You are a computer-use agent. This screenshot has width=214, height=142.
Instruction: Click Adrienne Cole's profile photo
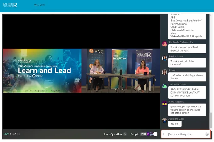point(165,120)
